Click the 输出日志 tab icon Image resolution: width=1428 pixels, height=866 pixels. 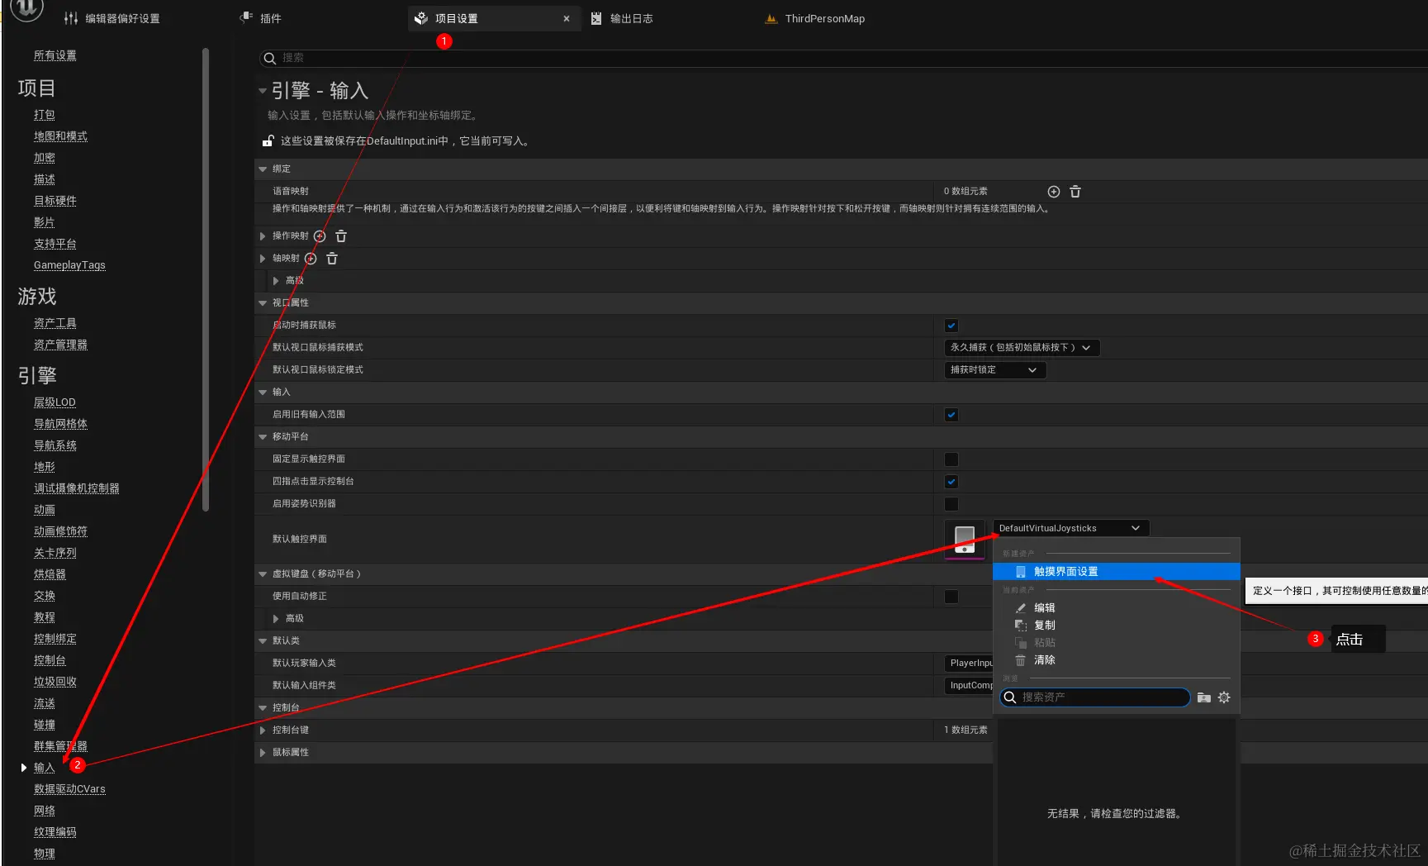(x=596, y=18)
